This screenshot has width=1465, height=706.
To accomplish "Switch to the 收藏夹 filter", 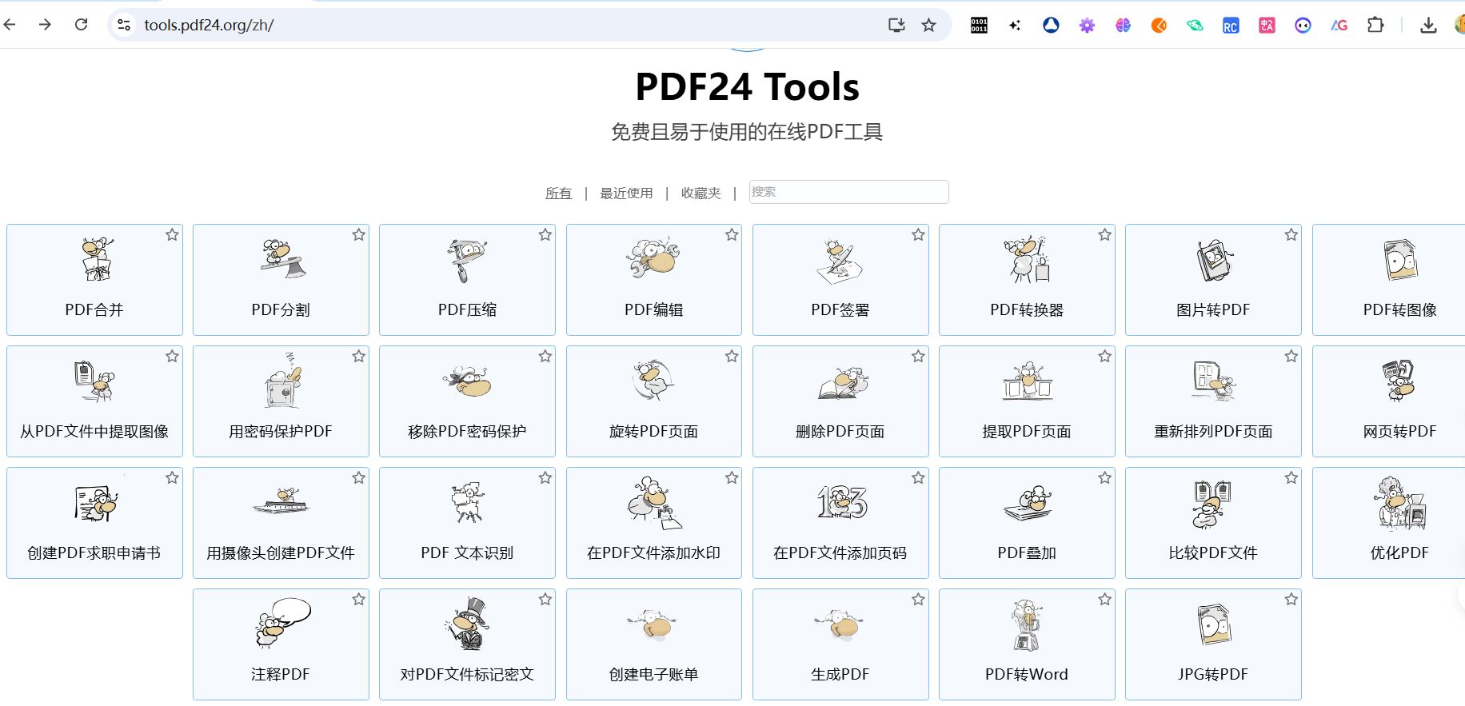I will coord(701,193).
